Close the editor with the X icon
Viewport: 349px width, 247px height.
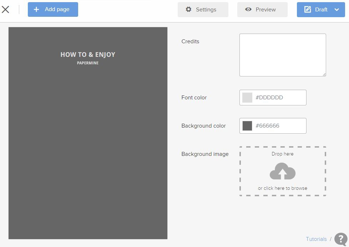[x=5, y=10]
